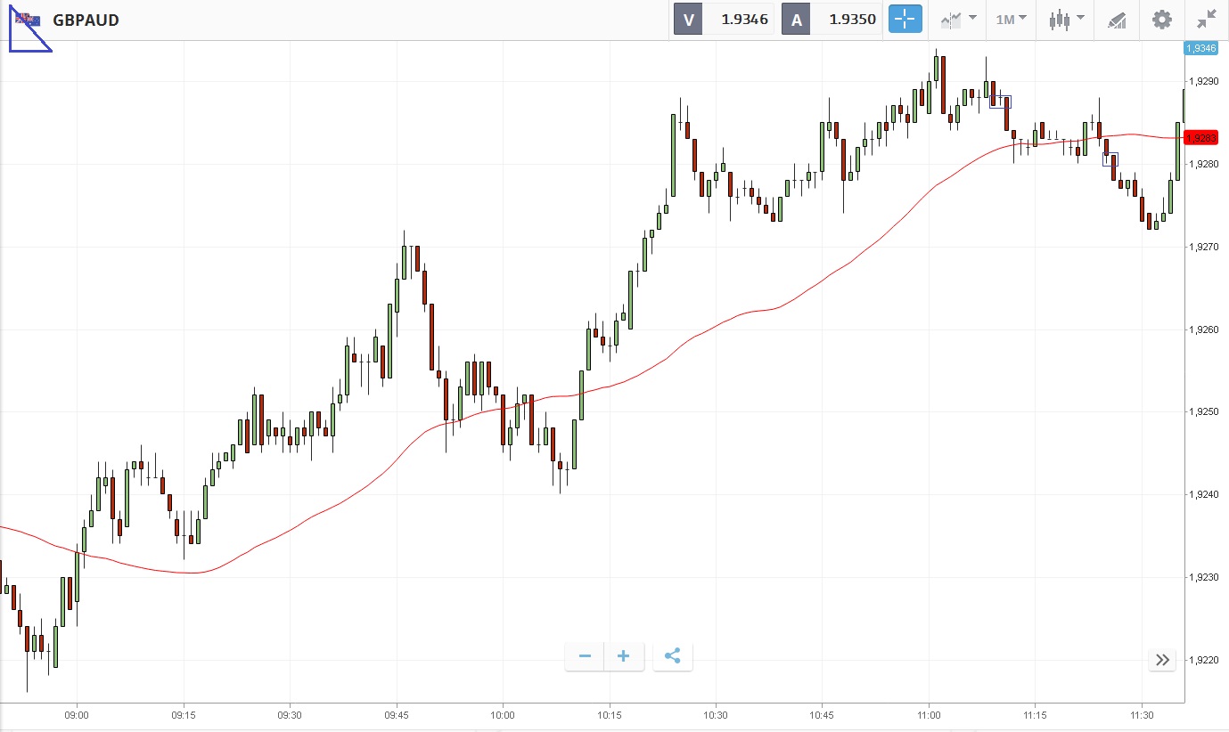Select the GBPAUD instrument name
1229x732 pixels.
pyautogui.click(x=86, y=20)
